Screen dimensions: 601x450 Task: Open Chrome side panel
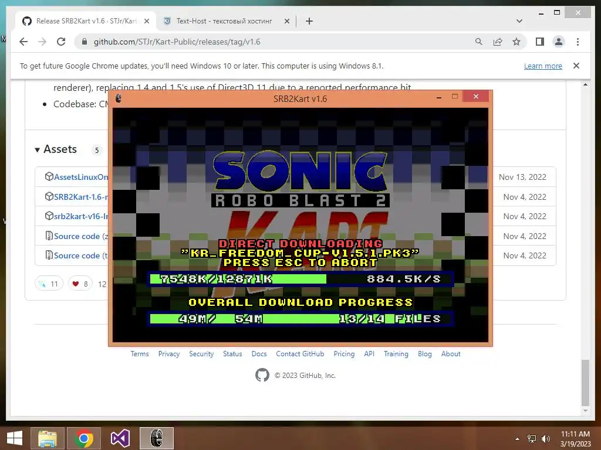tap(540, 42)
